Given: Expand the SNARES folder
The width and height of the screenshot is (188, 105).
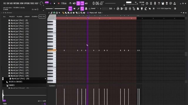Looking at the screenshot, I should 12,85.
